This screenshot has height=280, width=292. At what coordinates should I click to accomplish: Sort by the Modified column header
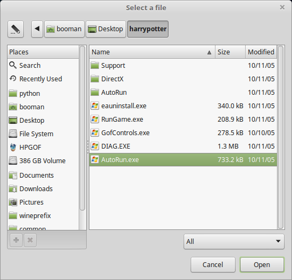tap(261, 52)
